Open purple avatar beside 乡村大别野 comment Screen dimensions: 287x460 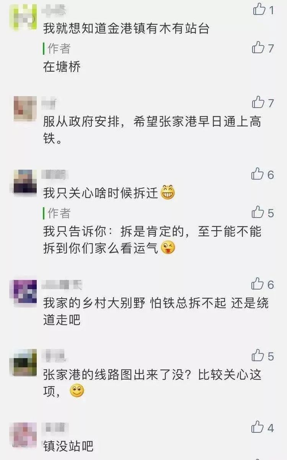25,291
